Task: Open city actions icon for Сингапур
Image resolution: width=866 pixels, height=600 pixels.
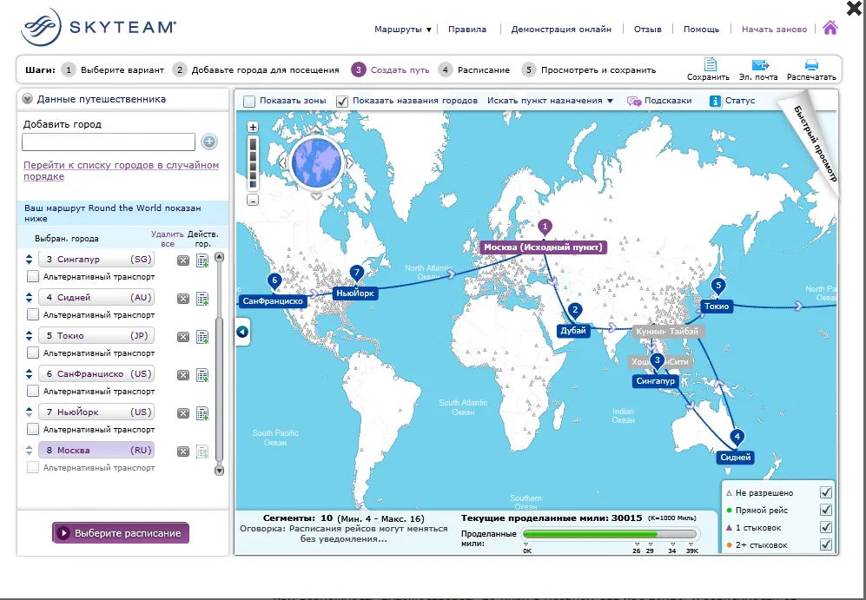Action: (202, 260)
